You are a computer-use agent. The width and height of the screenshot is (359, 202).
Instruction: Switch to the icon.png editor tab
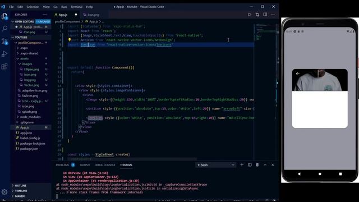pos(94,15)
